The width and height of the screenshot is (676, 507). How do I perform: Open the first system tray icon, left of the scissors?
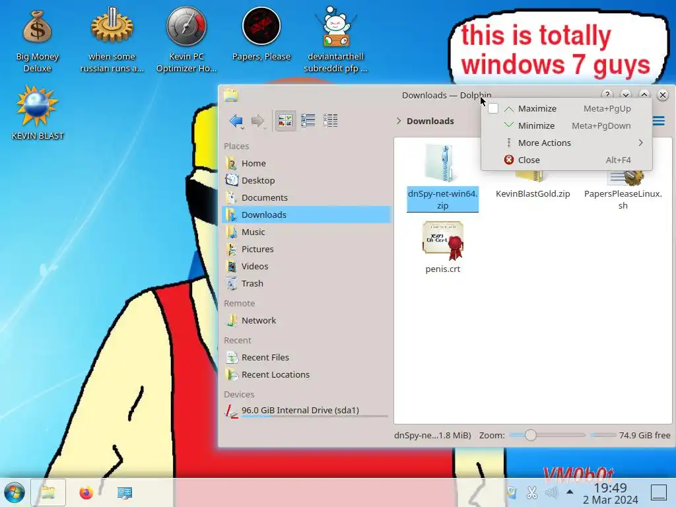click(x=512, y=492)
